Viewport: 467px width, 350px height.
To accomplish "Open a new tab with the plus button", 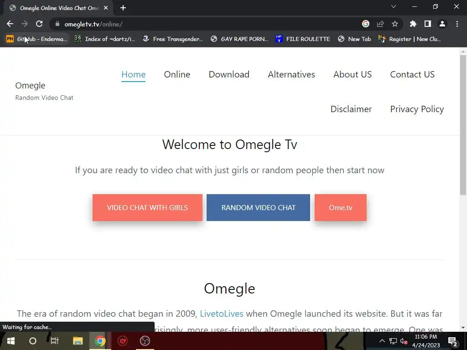I will coord(123,8).
